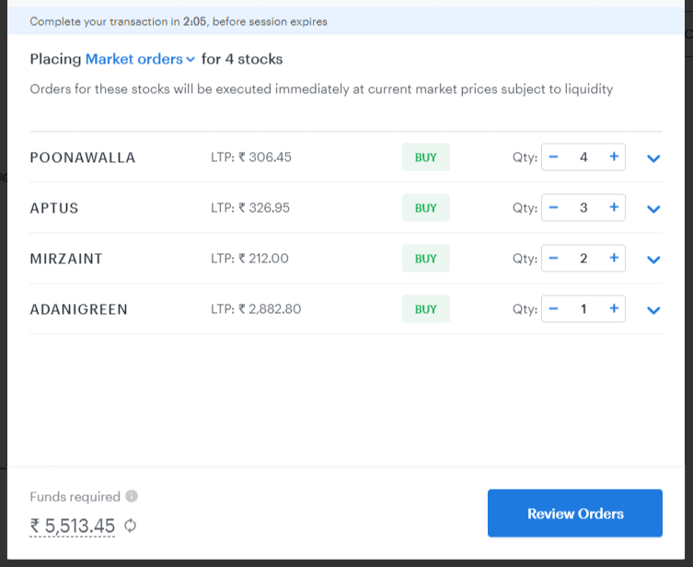Viewport: 693px width, 567px height.
Task: Click the funds amount ₹ 5,513.45
Action: pyautogui.click(x=73, y=526)
